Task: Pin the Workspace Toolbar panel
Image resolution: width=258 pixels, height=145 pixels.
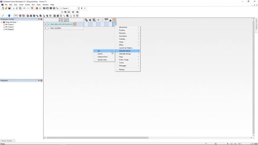Action: coord(39,19)
